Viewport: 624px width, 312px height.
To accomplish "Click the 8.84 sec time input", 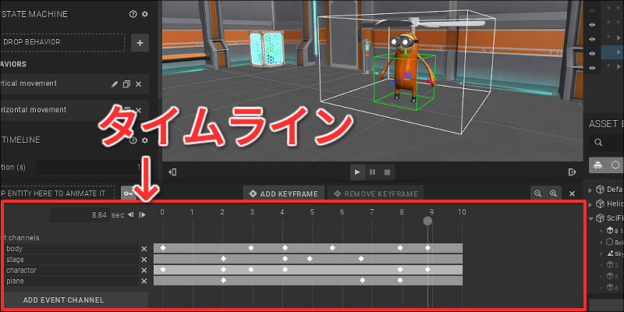I will 80,215.
